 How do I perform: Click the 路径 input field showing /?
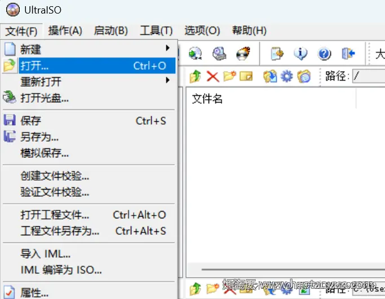[369, 76]
